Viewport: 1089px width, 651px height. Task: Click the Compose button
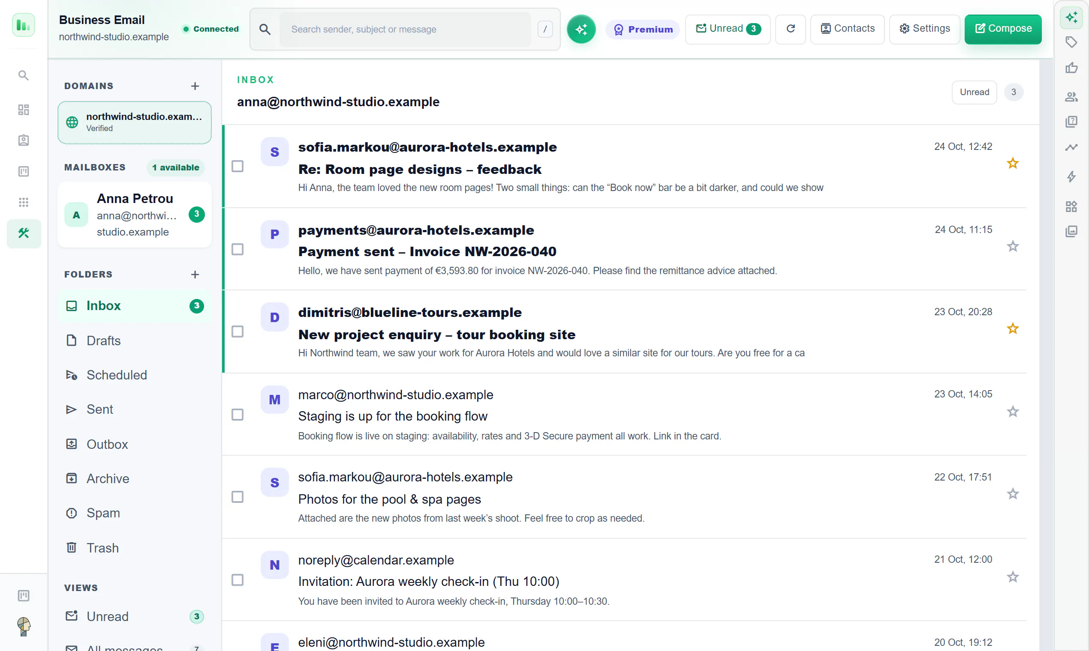(x=1003, y=29)
